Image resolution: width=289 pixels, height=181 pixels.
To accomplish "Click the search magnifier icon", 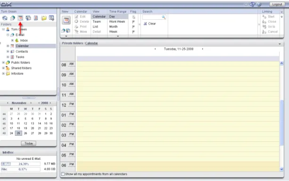I will point(164,17).
